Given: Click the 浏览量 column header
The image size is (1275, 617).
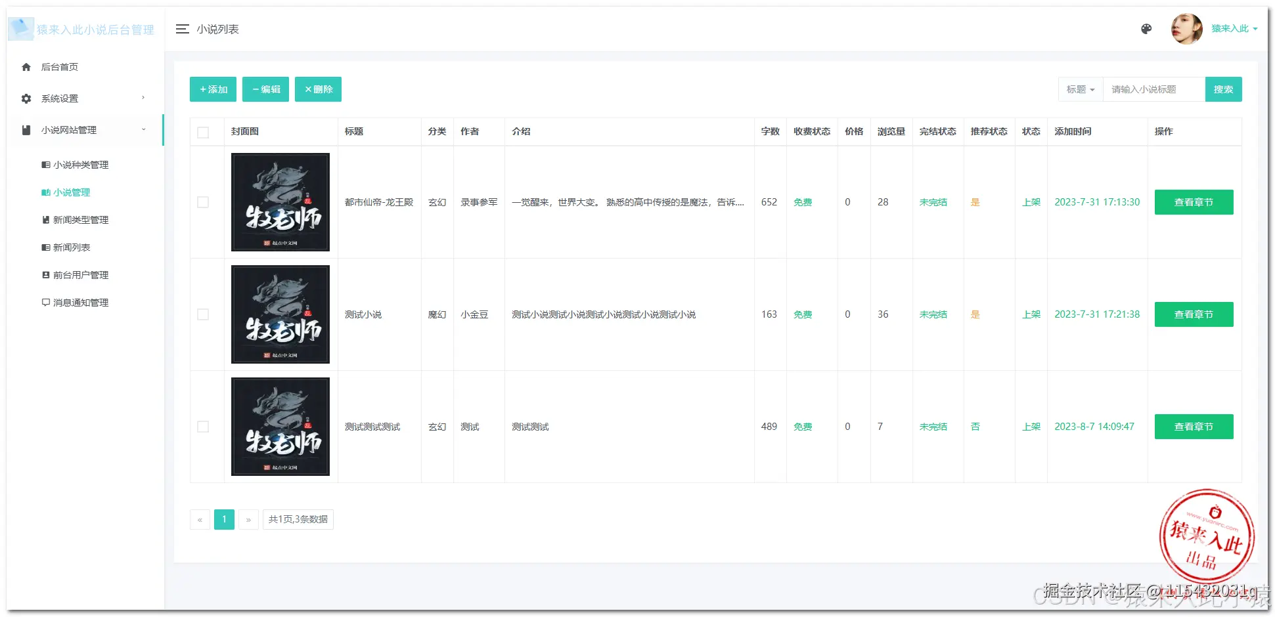Looking at the screenshot, I should [x=891, y=131].
